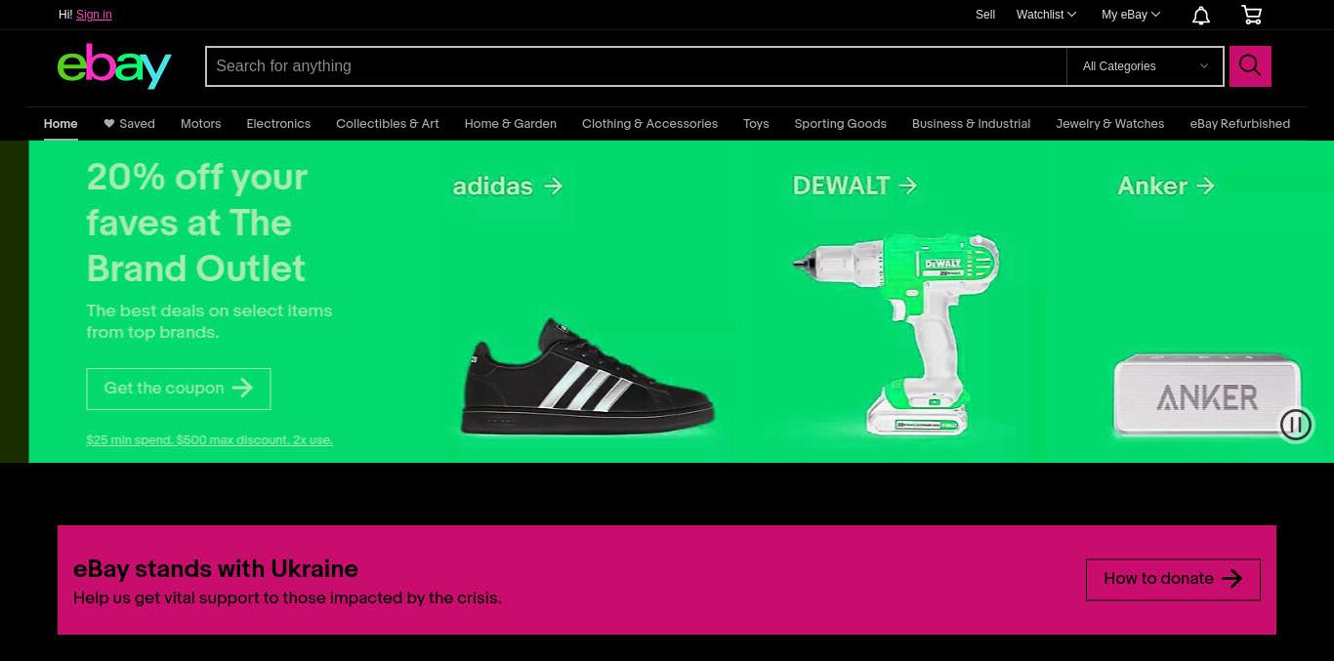Open the Toys category
The image size is (1334, 661).
[756, 124]
